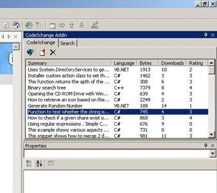Viewport: 217px width, 193px height.
Task: Click the 7379 bytes cell
Action: (x=145, y=88)
